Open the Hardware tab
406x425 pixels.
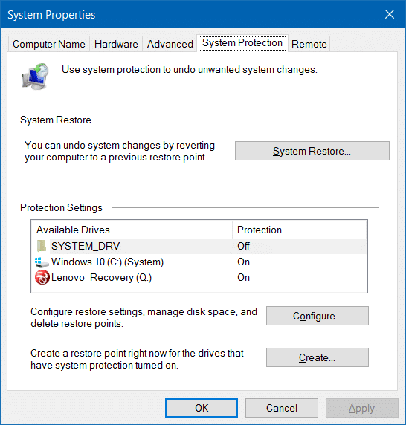pos(116,44)
